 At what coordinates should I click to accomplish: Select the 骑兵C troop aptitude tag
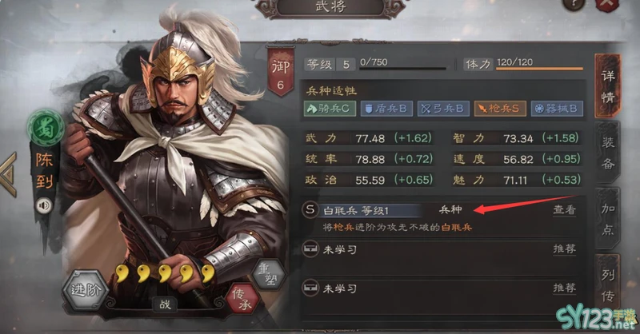[x=330, y=109]
